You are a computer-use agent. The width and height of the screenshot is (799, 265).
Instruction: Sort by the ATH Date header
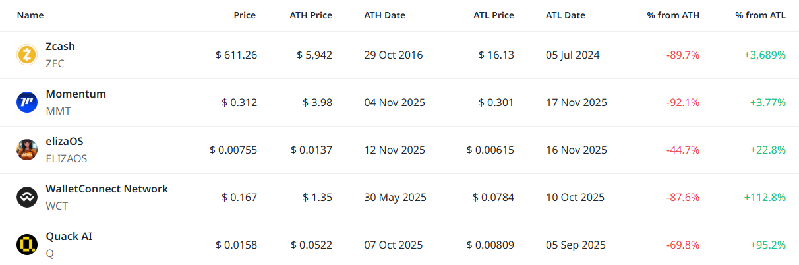385,15
